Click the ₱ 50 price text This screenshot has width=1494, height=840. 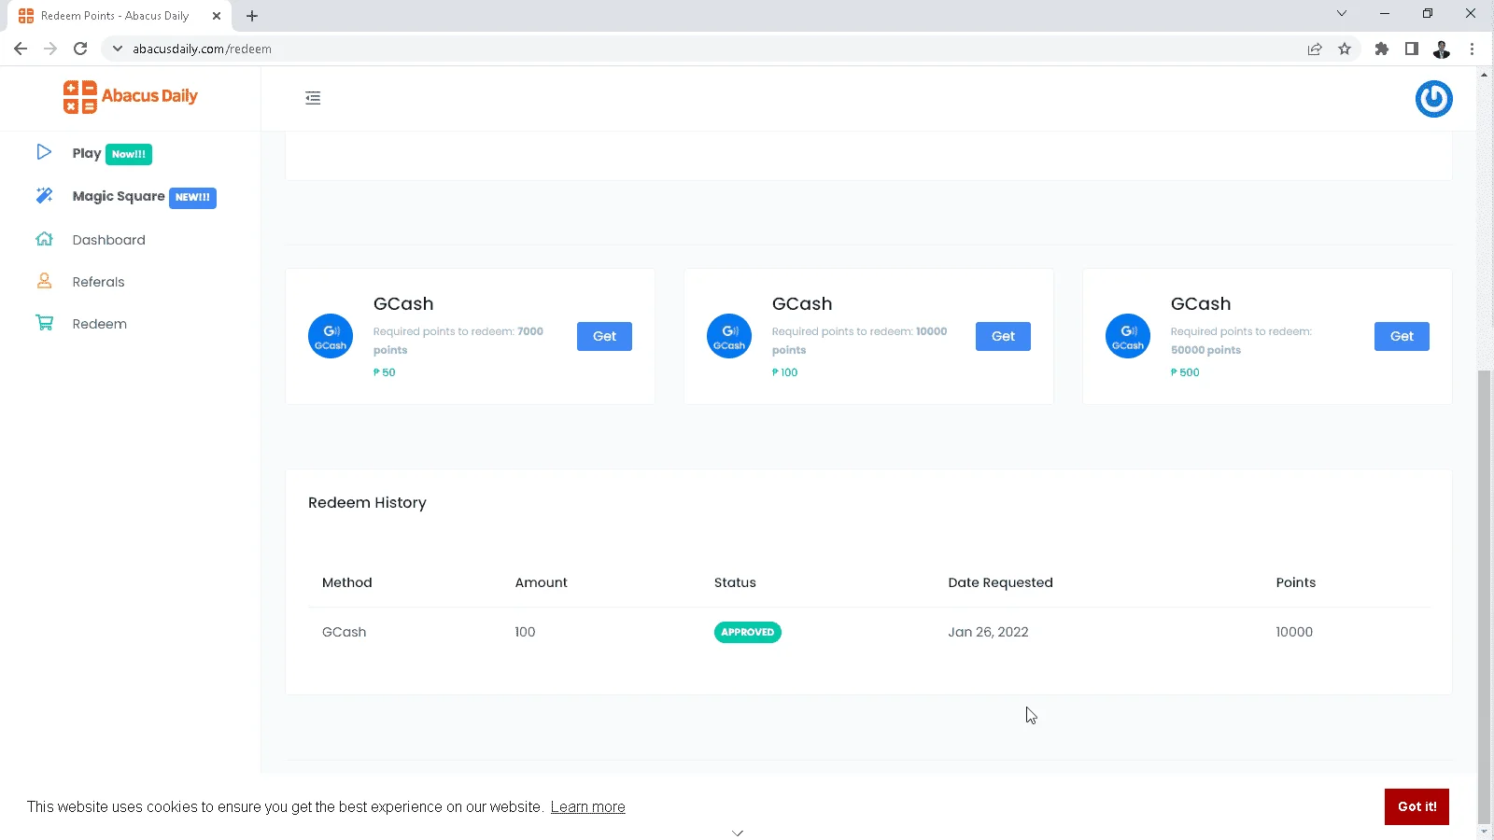click(x=385, y=372)
